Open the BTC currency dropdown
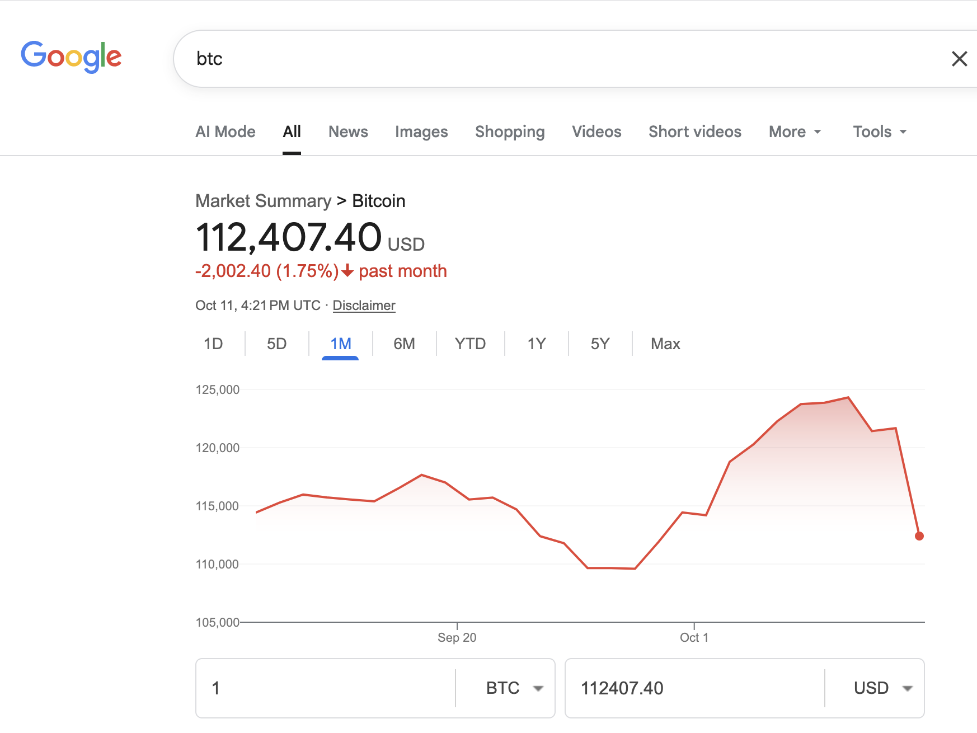 [x=514, y=688]
